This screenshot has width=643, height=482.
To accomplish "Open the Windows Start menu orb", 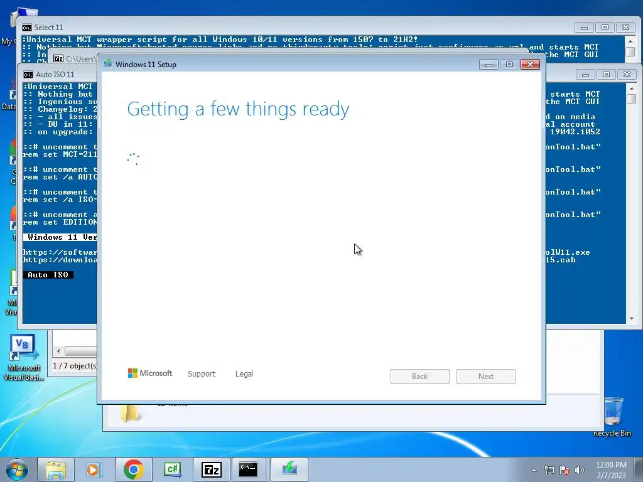I will (16, 469).
